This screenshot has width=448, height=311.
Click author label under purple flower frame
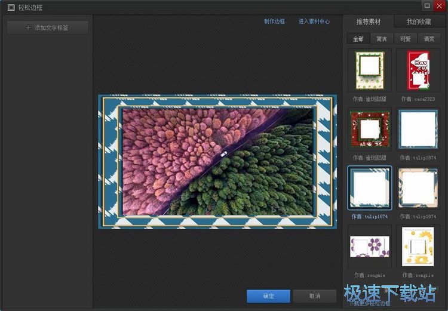[x=369, y=275]
